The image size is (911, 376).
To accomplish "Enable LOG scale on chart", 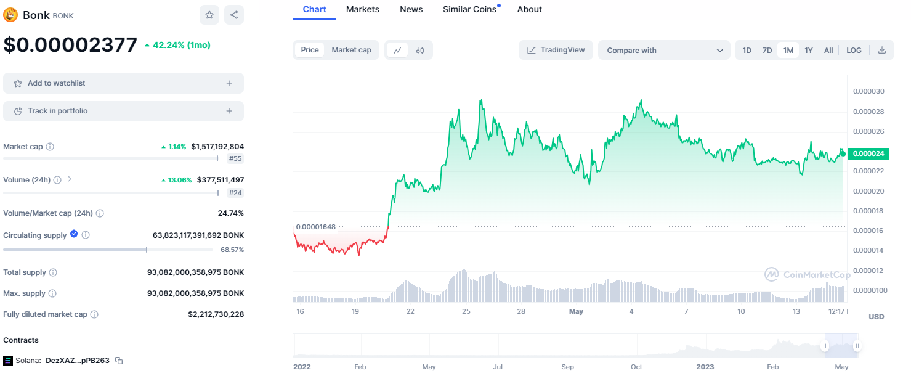I will coord(854,51).
